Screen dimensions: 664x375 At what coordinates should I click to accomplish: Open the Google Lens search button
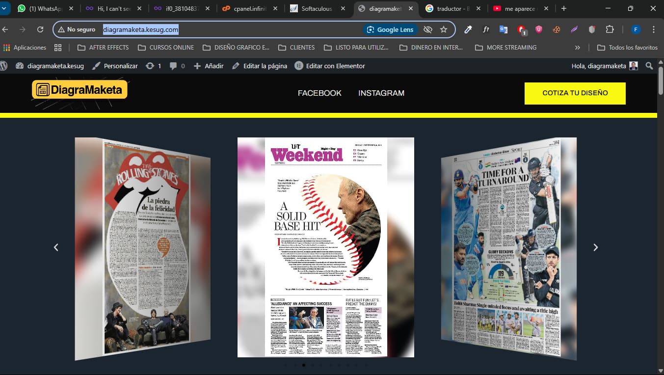click(x=391, y=29)
